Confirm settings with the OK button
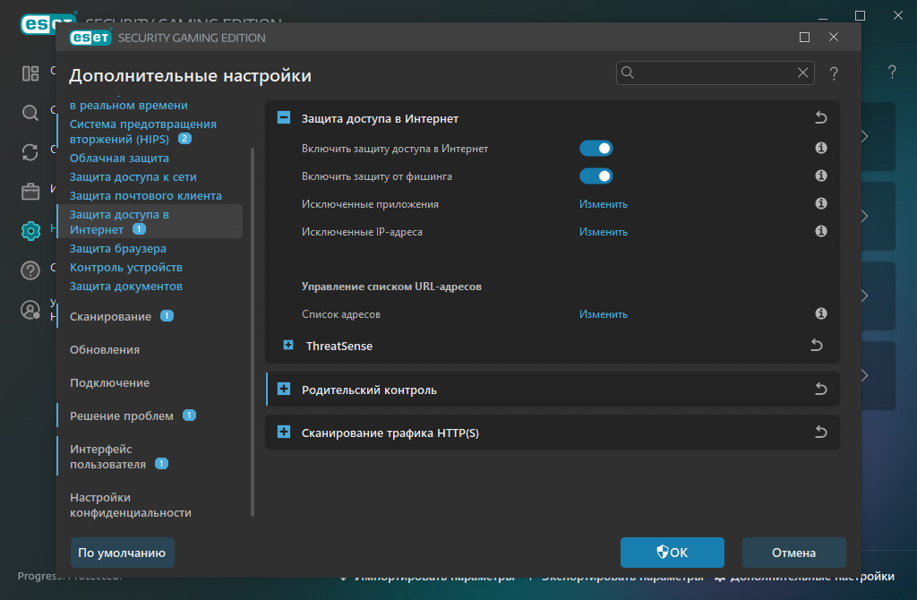 pyautogui.click(x=672, y=553)
